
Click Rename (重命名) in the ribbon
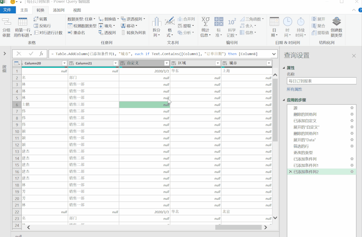tap(76, 33)
